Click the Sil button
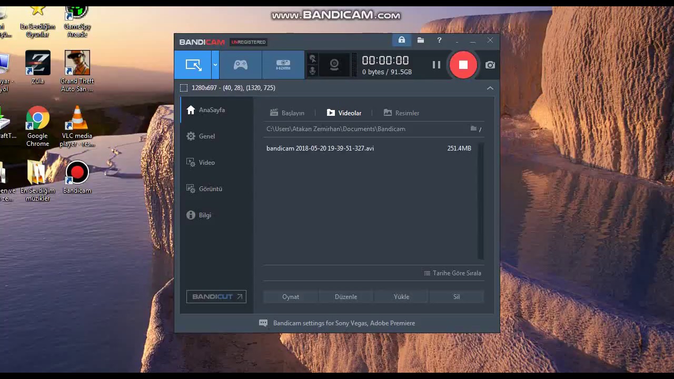This screenshot has width=674, height=379. point(457,297)
